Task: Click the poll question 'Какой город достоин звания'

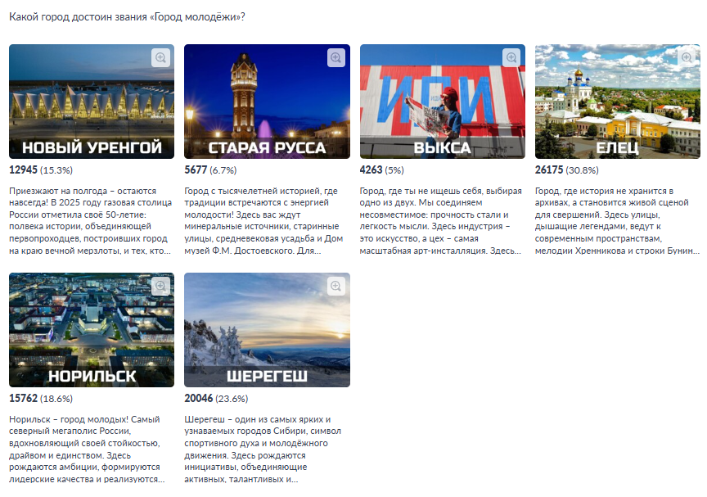Action: click(127, 17)
